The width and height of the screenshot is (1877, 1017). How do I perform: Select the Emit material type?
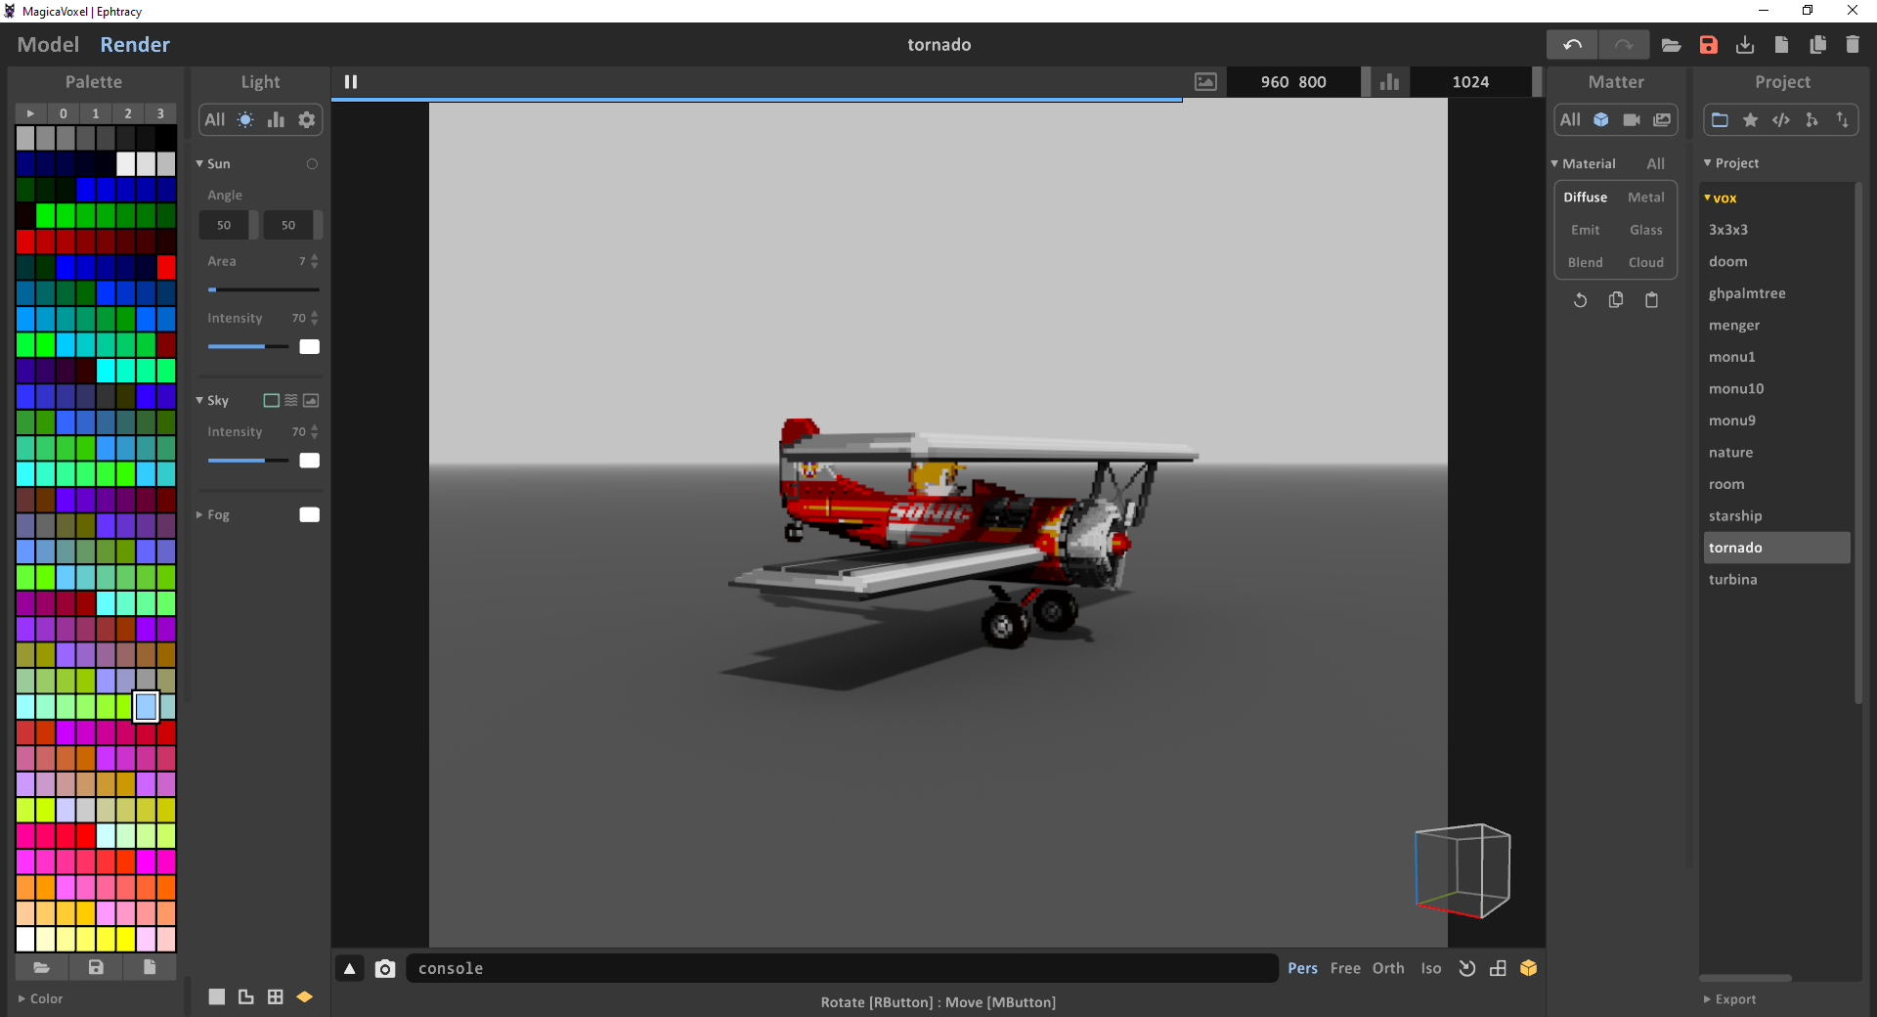tap(1586, 230)
